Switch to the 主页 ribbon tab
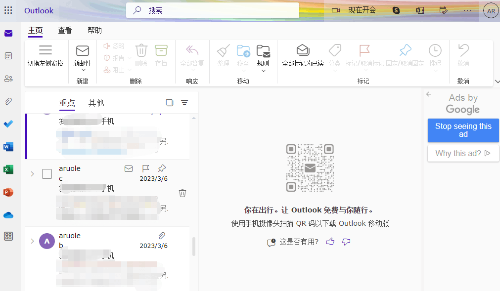 pyautogui.click(x=36, y=31)
